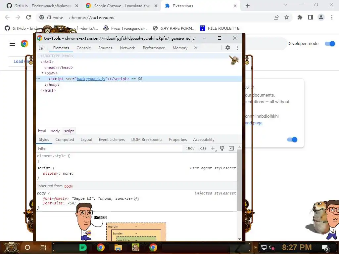The width and height of the screenshot is (339, 254).
Task: Click the muted volume tray icon
Action: point(271,248)
